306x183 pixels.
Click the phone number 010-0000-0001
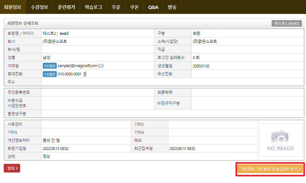pos(69,74)
